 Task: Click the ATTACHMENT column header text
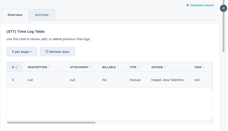point(79,67)
